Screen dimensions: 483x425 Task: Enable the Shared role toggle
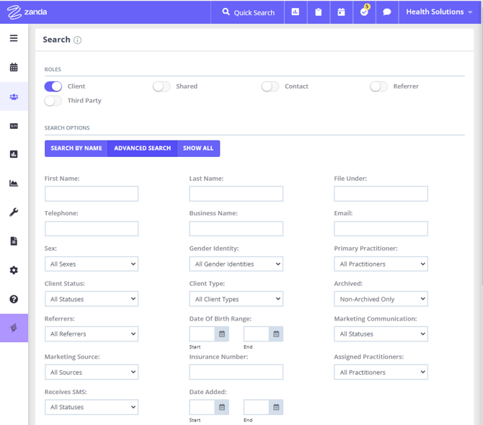click(x=161, y=86)
